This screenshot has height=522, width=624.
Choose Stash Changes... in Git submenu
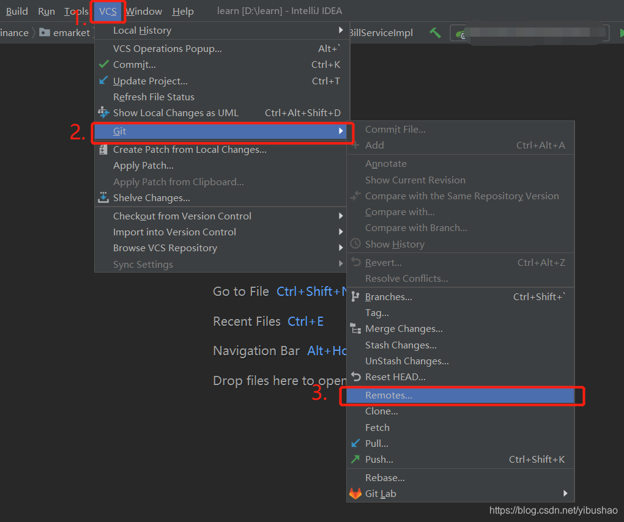(x=461, y=345)
